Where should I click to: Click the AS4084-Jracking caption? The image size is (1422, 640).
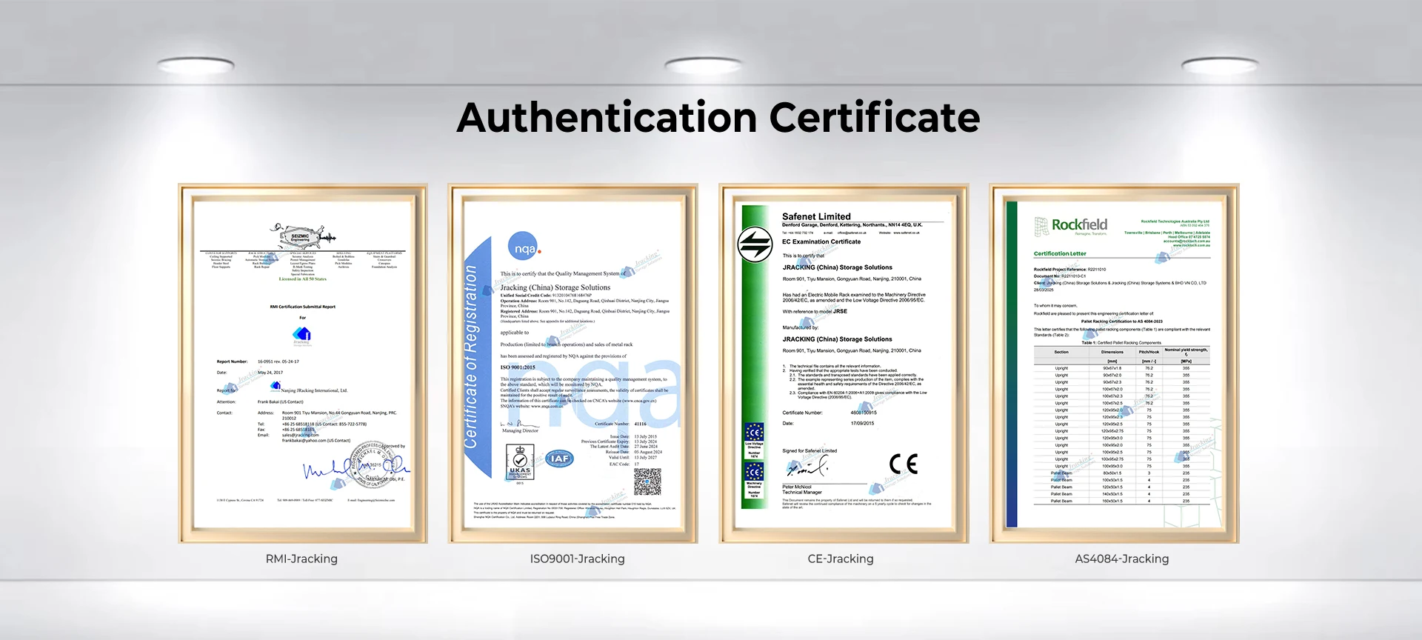pyautogui.click(x=1122, y=559)
